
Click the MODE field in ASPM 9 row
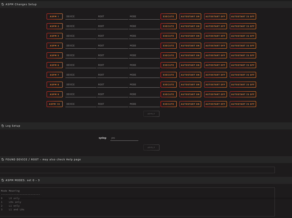(x=144, y=95)
